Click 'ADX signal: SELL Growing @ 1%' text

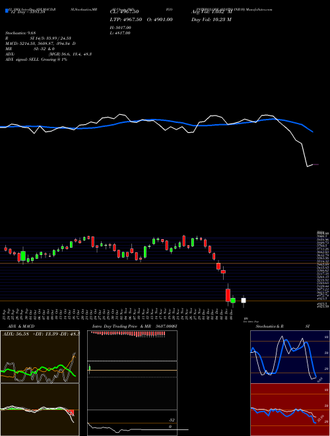click(x=36, y=59)
